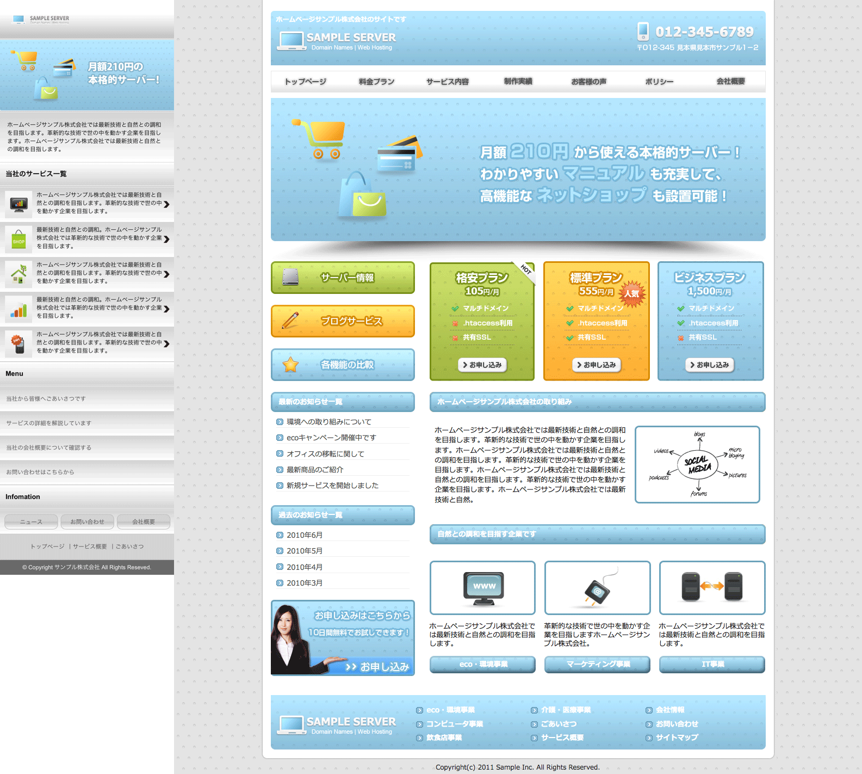Click the hard drive icon on サーバー情報 button

click(x=290, y=277)
